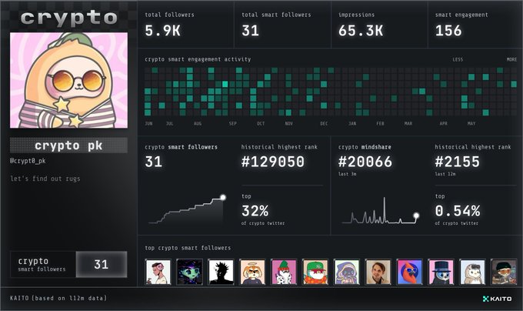The image size is (523, 311).
Task: Click the 'top crypto smart followers' heading
Action: [188, 248]
